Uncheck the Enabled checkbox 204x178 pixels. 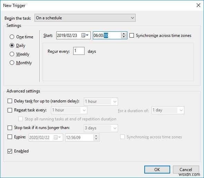[10, 151]
